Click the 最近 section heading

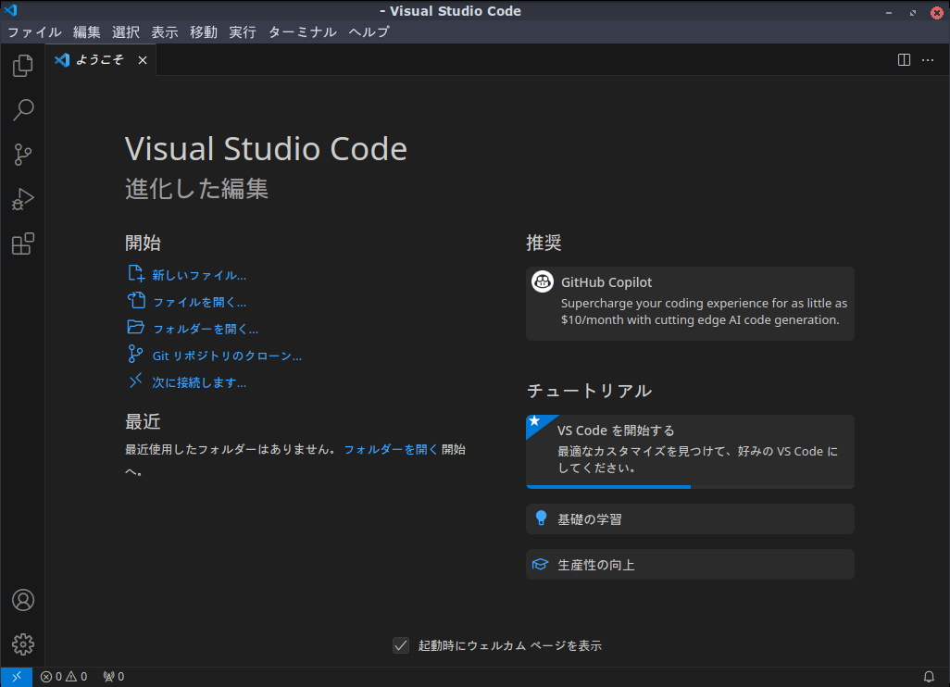coord(143,421)
